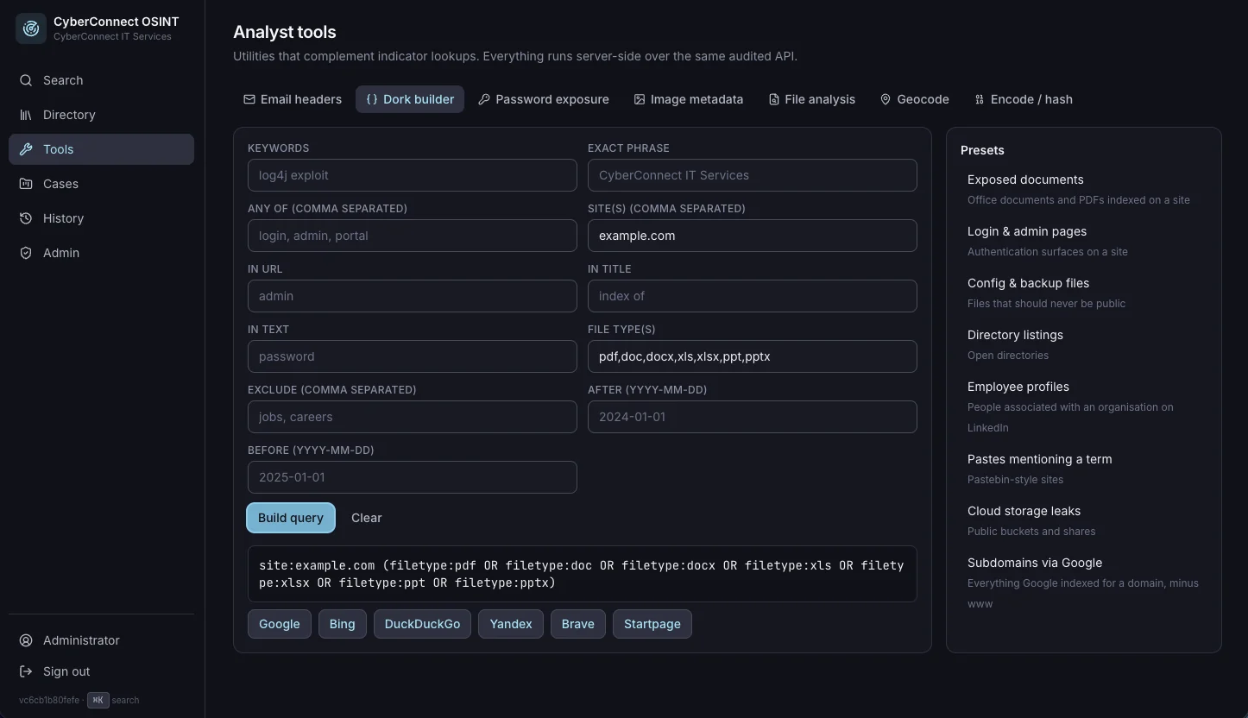Click the Search magnifier icon in sidebar

click(26, 80)
